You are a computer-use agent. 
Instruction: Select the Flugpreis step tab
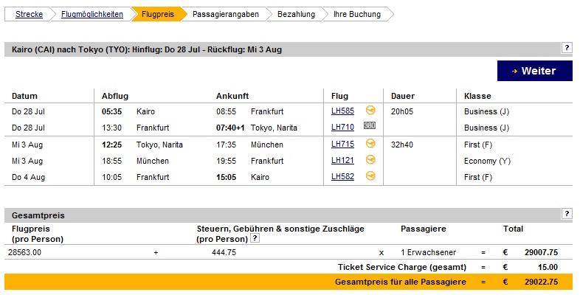pyautogui.click(x=158, y=15)
